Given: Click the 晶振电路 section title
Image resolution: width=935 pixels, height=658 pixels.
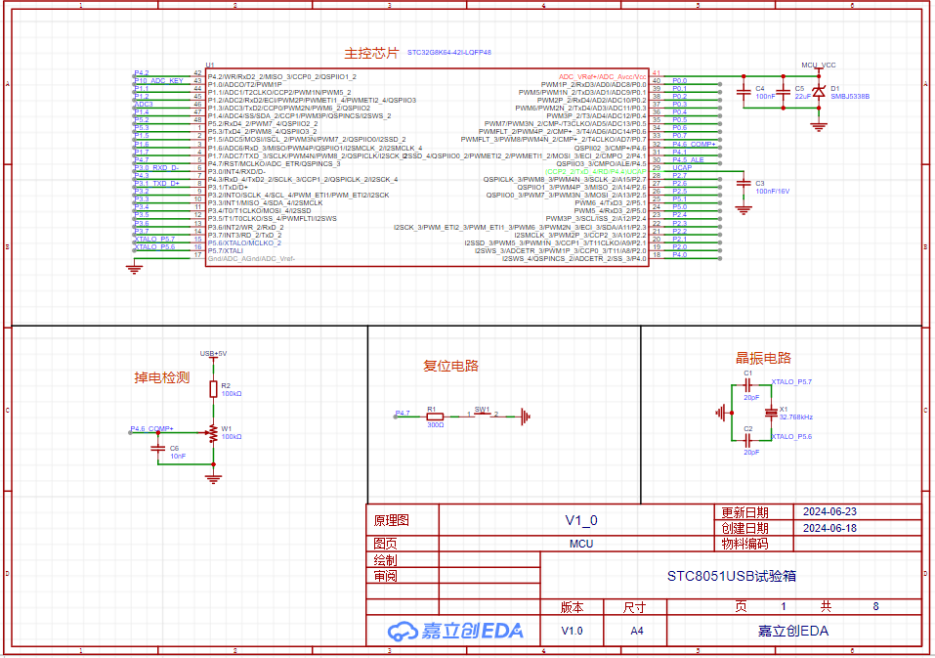Looking at the screenshot, I should (x=763, y=358).
